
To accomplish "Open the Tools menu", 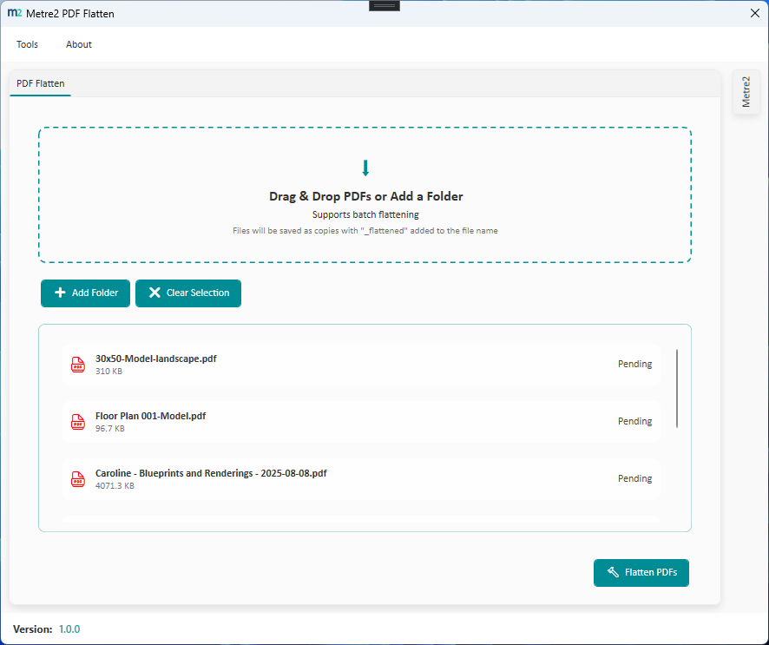I will tap(27, 44).
